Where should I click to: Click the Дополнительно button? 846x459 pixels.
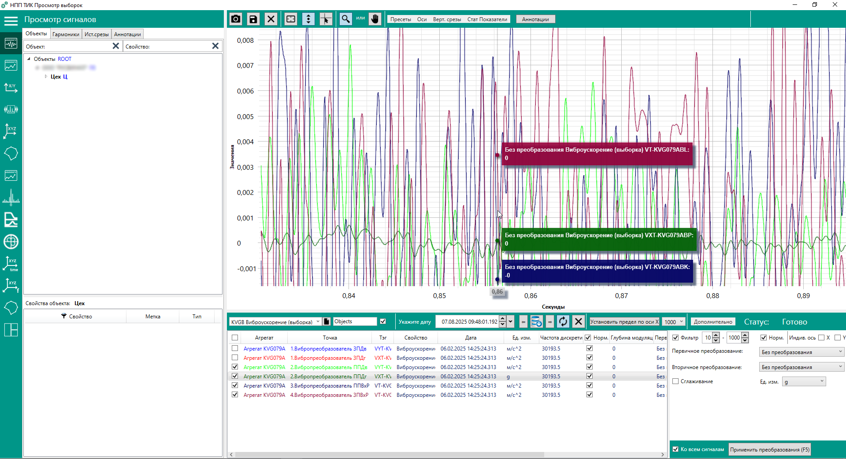coord(713,322)
